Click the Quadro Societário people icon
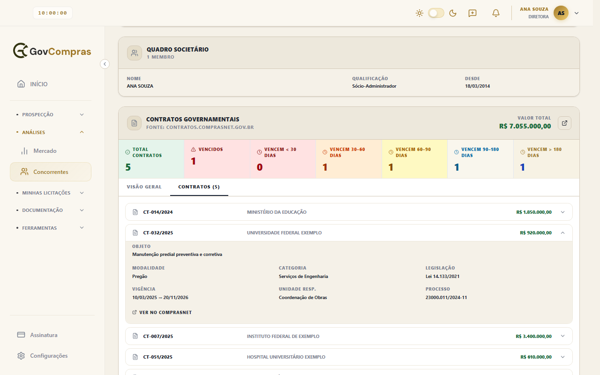600x375 pixels. tap(135, 53)
